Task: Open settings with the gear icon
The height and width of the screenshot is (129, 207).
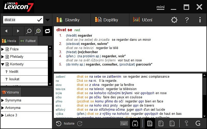Action: tap(174, 20)
